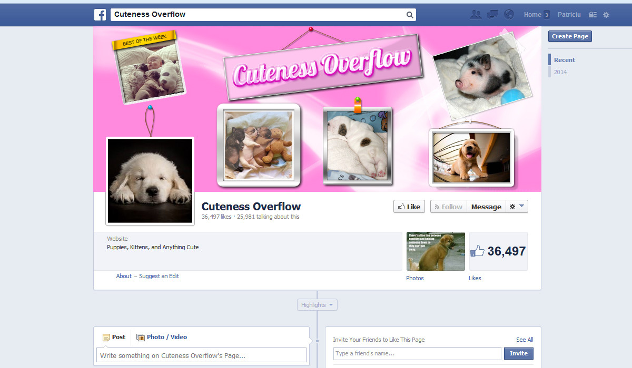This screenshot has height=368, width=632.
Task: Go to Home in top bar
Action: pyautogui.click(x=532, y=15)
